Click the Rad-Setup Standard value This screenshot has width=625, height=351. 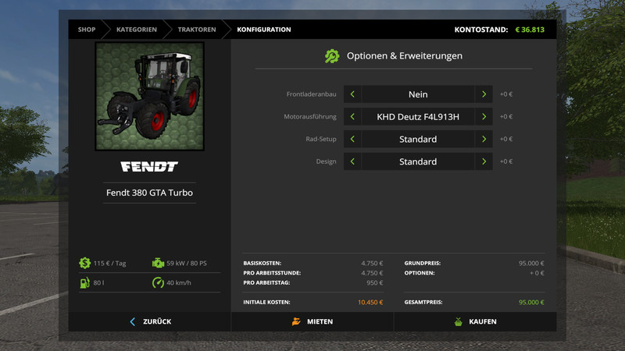[418, 139]
